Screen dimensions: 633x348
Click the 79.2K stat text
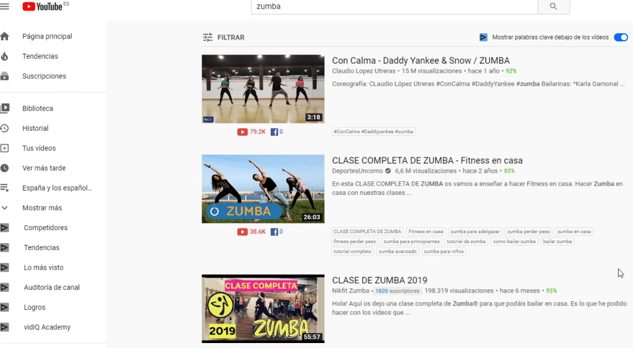click(x=258, y=131)
